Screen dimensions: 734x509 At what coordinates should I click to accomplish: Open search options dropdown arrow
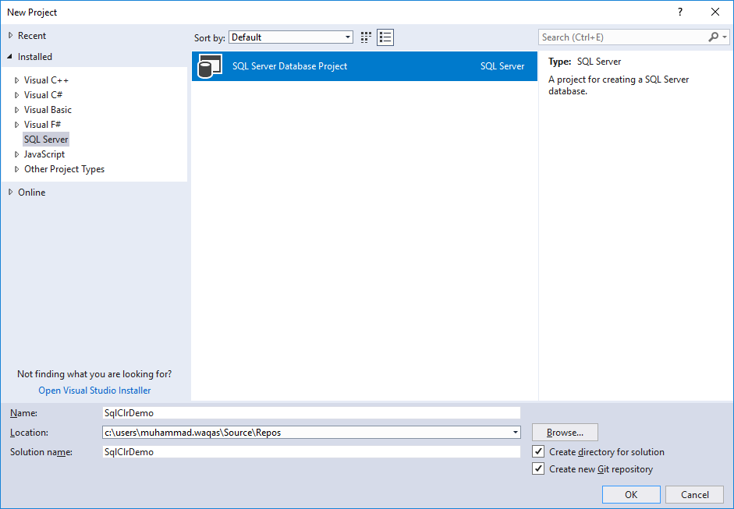click(724, 37)
